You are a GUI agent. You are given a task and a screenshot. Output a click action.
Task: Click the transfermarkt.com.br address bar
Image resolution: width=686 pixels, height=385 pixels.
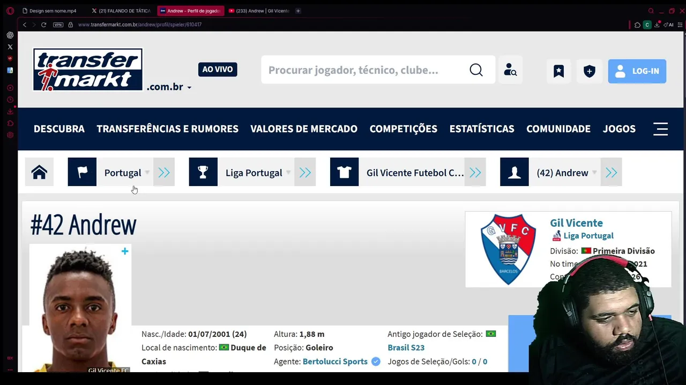point(140,25)
